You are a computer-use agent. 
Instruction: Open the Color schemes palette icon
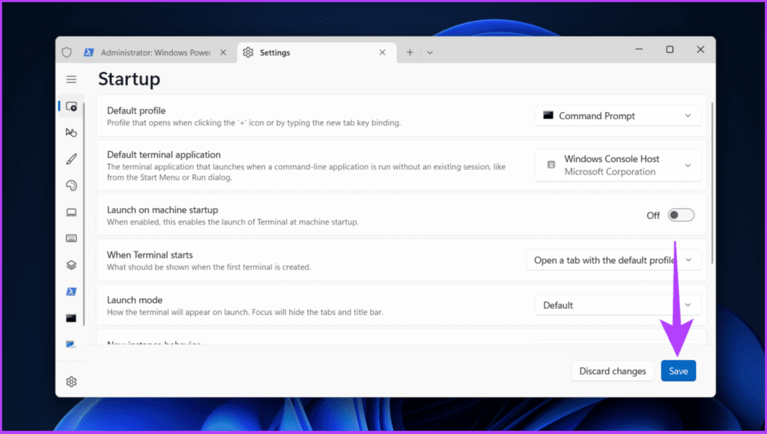(x=71, y=186)
